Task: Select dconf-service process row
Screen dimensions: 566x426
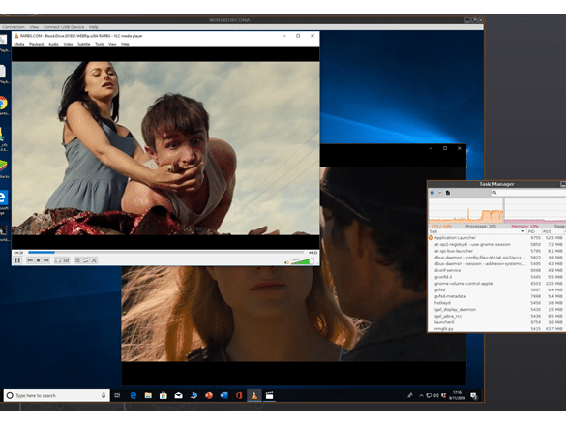Action: point(496,270)
